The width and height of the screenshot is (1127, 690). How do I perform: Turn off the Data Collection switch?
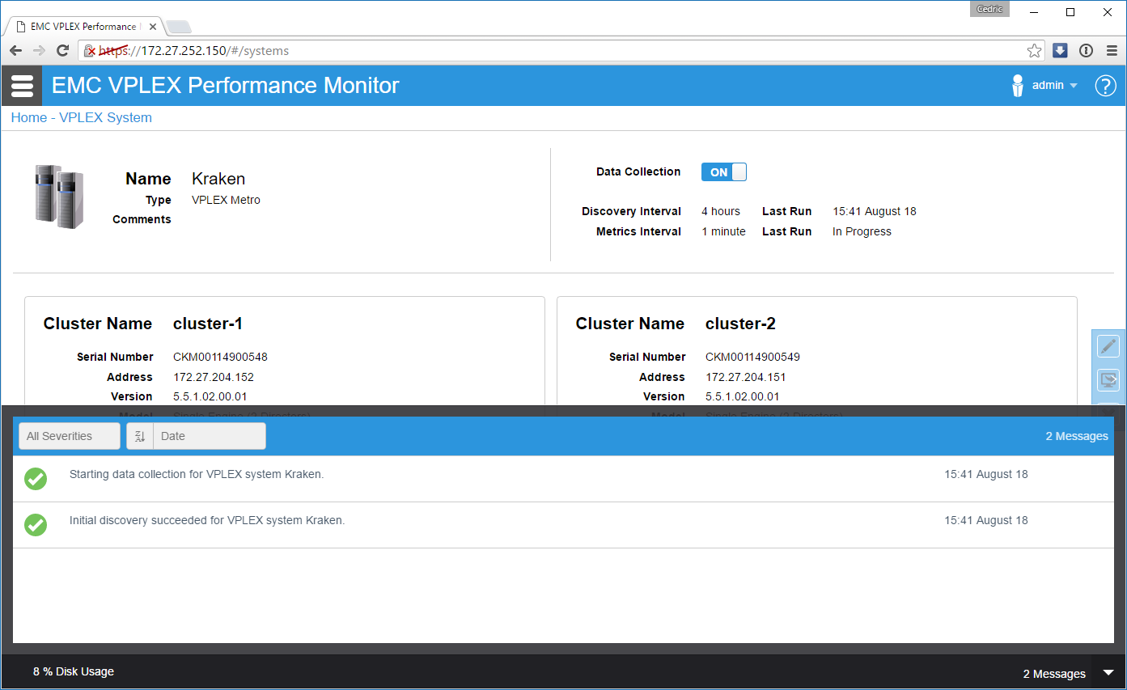click(x=723, y=172)
